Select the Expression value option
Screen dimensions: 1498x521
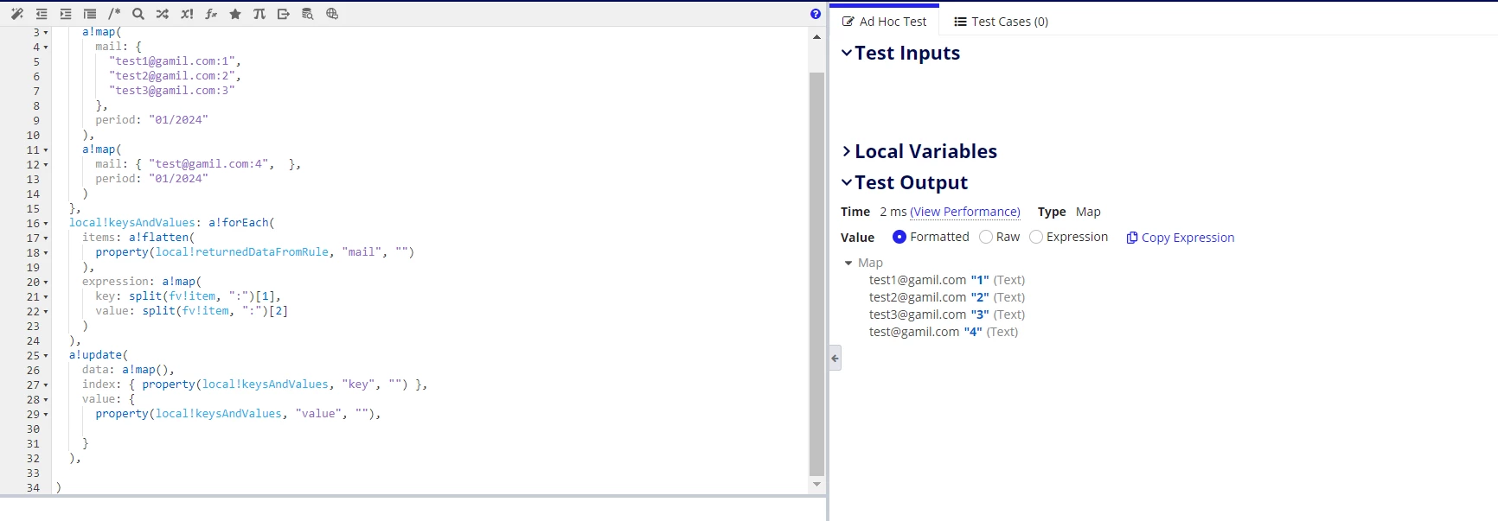tap(1036, 237)
